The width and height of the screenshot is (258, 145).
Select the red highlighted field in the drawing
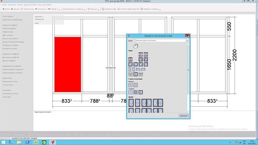coord(68,64)
